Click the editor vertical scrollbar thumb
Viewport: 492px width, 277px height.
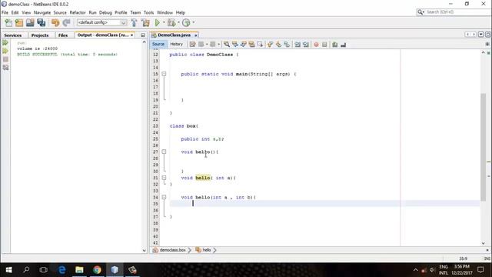pos(483,147)
